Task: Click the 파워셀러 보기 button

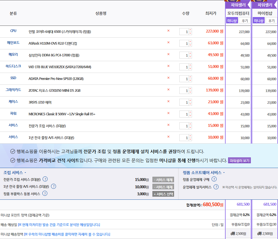Action: [x=239, y=160]
